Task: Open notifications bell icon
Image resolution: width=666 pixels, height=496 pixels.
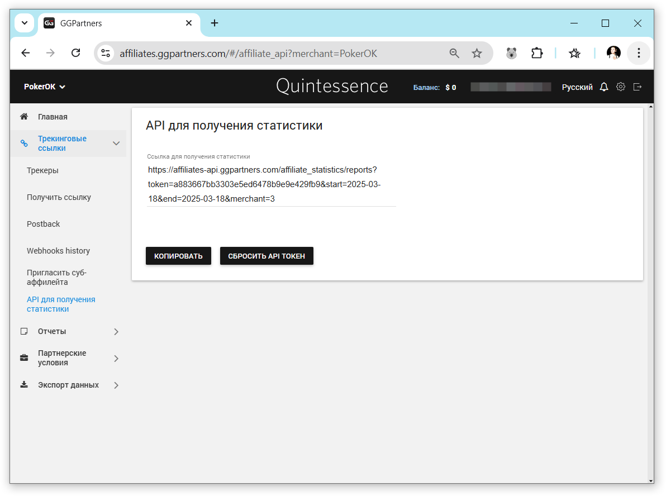Action: tap(603, 87)
